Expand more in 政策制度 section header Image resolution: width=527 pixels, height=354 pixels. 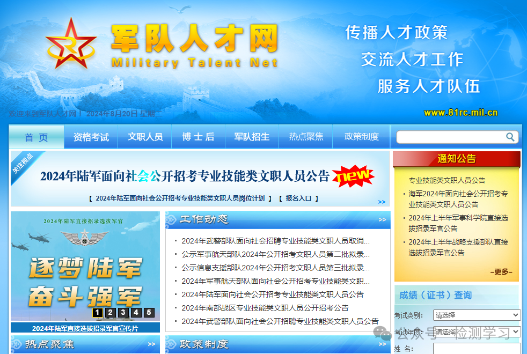pos(382,344)
